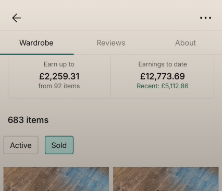Image resolution: width=222 pixels, height=191 pixels.
Task: Open the three-dot more options menu
Action: pyautogui.click(x=205, y=18)
